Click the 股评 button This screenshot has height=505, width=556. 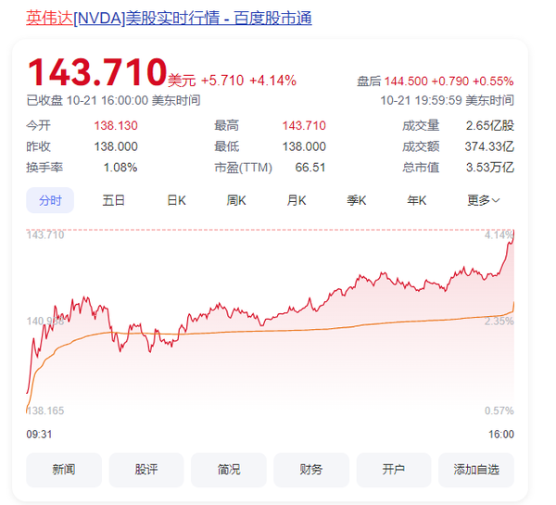[146, 470]
